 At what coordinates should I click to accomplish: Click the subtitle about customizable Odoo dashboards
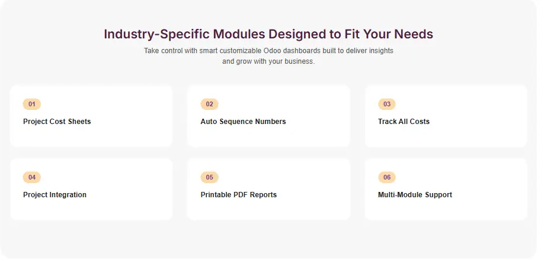[x=268, y=56]
